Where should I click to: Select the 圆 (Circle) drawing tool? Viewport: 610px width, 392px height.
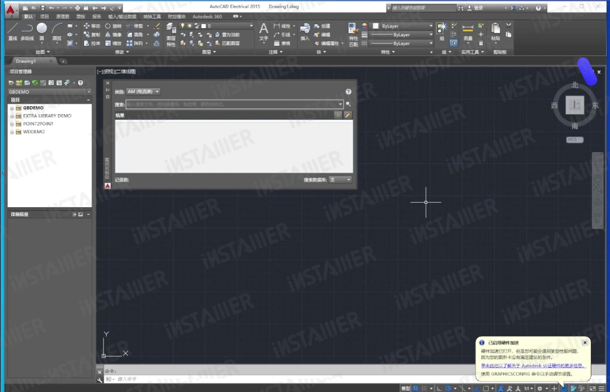(42, 31)
